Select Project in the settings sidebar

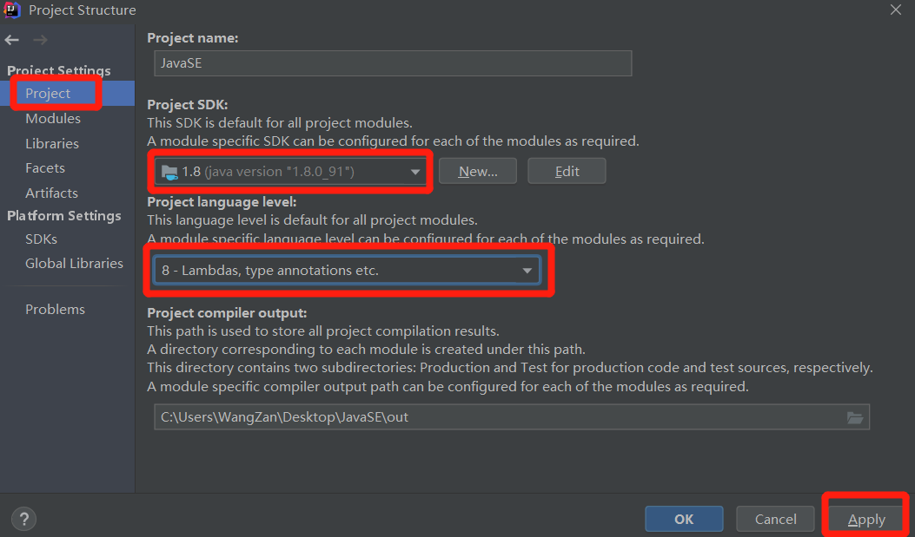[x=48, y=94]
